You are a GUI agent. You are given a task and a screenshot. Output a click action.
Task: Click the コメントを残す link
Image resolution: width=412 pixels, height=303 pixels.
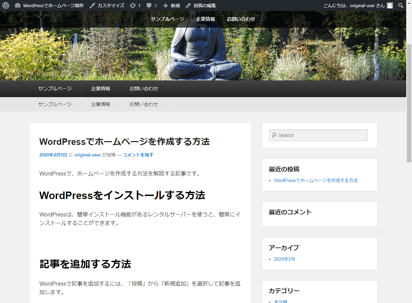pos(138,155)
